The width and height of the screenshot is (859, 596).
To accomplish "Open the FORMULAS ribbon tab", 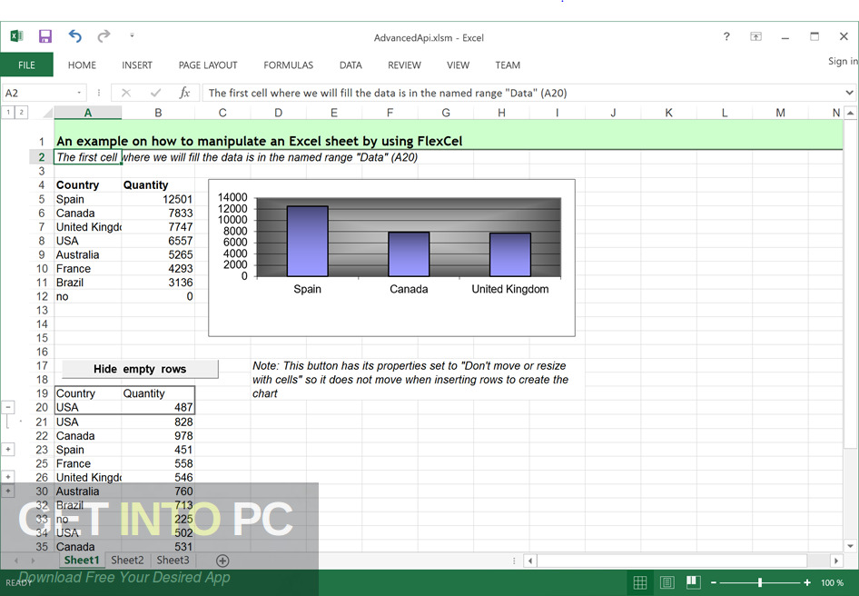I will coord(288,65).
